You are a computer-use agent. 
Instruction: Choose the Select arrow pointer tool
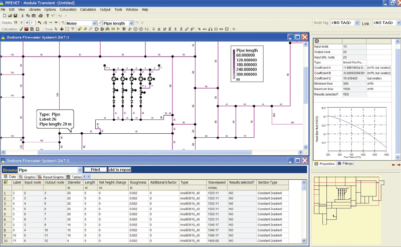tap(56, 29)
